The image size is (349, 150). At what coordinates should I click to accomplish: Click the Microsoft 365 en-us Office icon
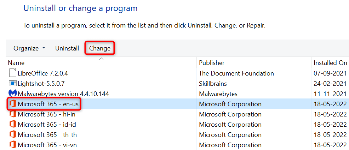(12, 104)
